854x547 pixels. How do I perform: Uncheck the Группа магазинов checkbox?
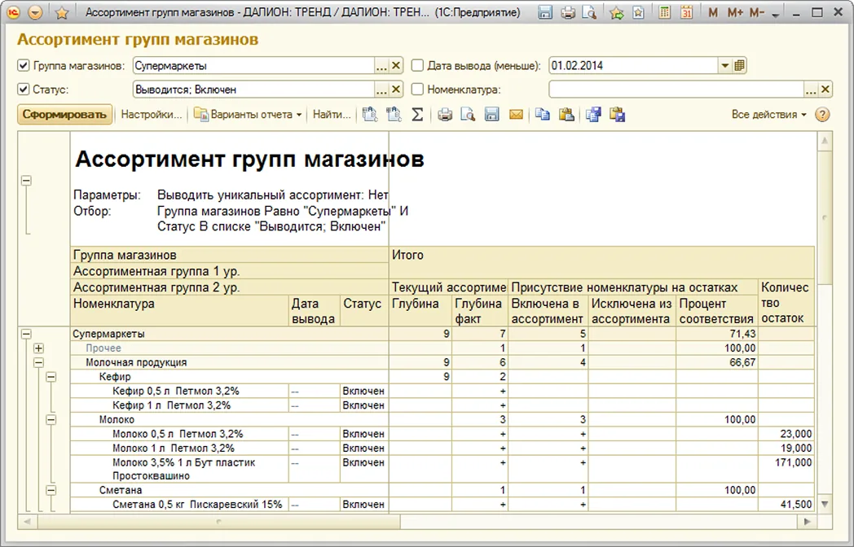pos(23,66)
